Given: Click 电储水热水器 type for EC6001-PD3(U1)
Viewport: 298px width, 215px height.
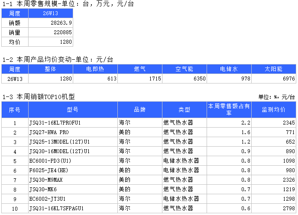Looking at the screenshot, I should 181,160.
